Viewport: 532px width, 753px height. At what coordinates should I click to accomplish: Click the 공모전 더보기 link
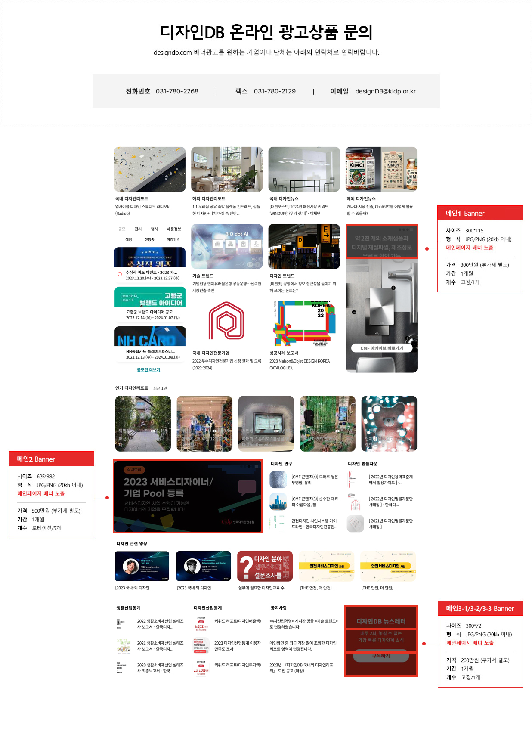(x=148, y=370)
